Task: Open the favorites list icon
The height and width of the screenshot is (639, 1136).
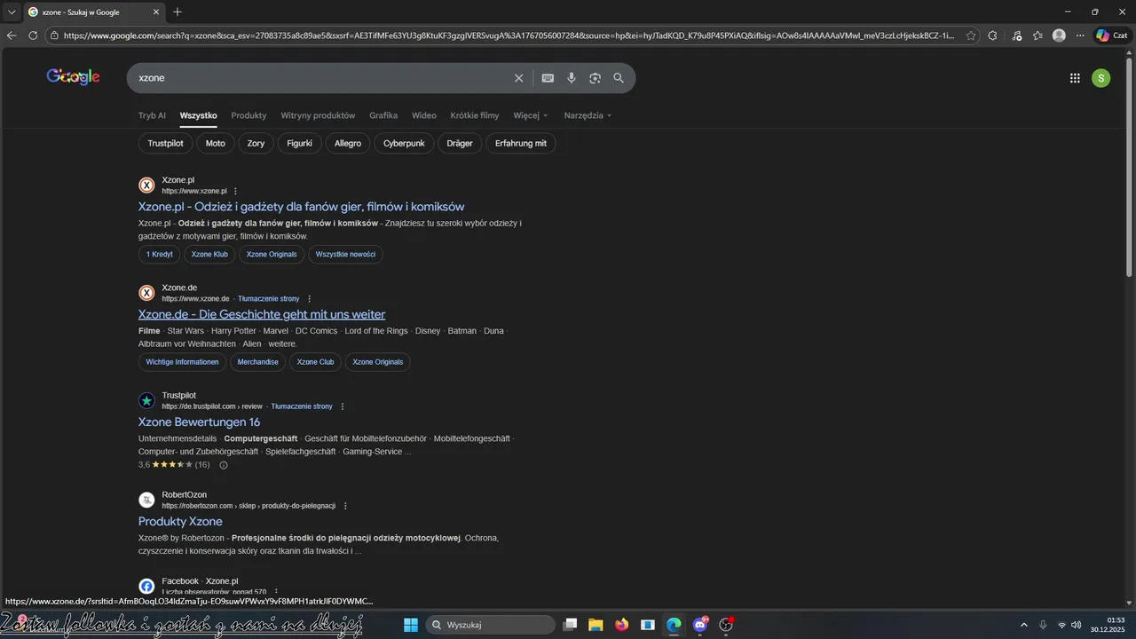Action: point(1037,35)
